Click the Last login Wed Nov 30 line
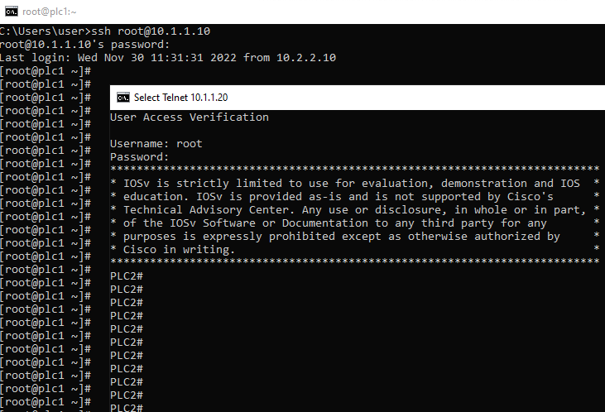Screen dimensions: 605x412 (x=168, y=57)
